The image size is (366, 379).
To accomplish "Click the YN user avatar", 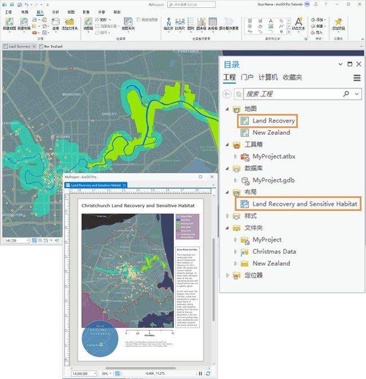I will tap(307, 4).
